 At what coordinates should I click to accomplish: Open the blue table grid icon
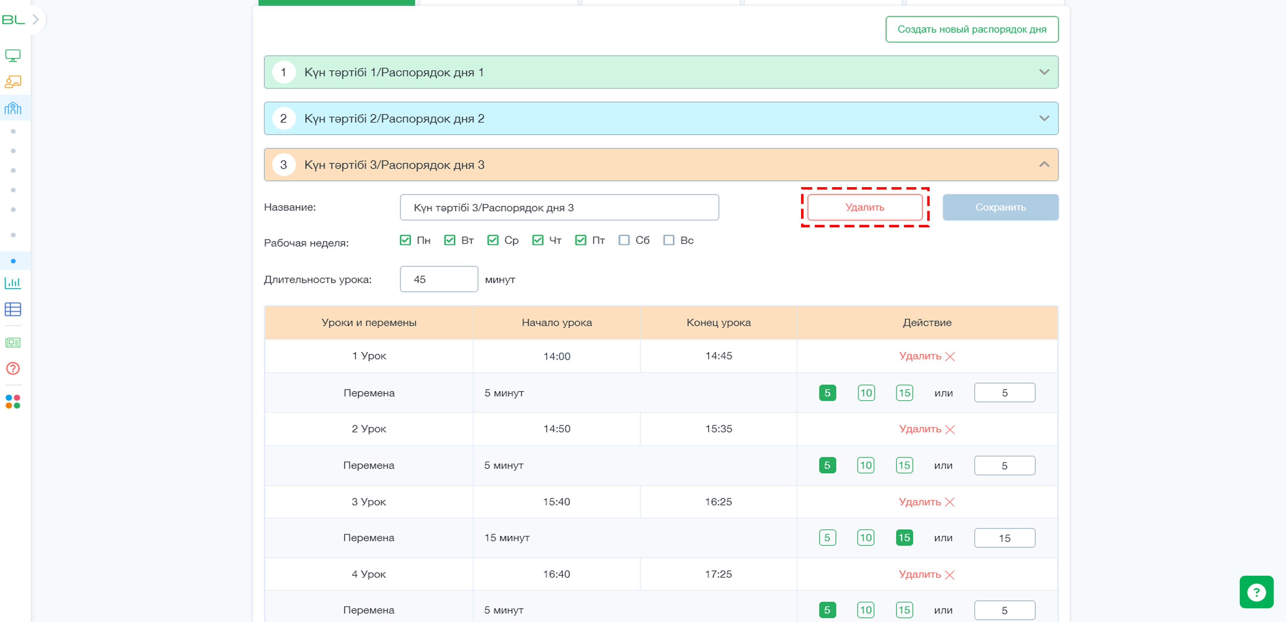[13, 310]
